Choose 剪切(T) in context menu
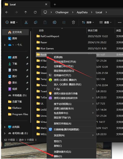Screen dimensions: 123x159 pos(58,141)
